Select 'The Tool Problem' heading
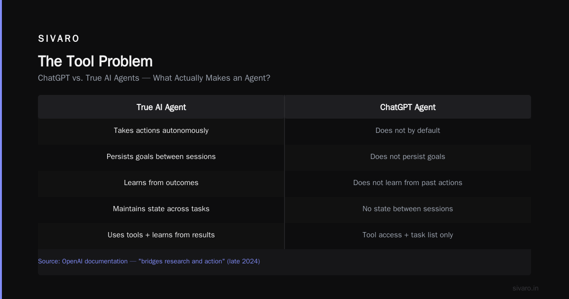The image size is (569, 299). [95, 61]
